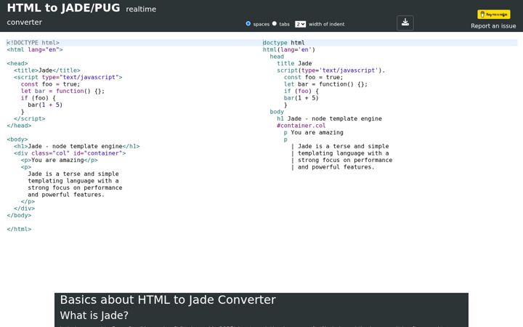Click the '| and powerful features.' Jade line
The image size is (523, 327).
(333, 167)
